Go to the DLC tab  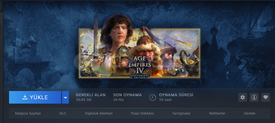(63, 113)
